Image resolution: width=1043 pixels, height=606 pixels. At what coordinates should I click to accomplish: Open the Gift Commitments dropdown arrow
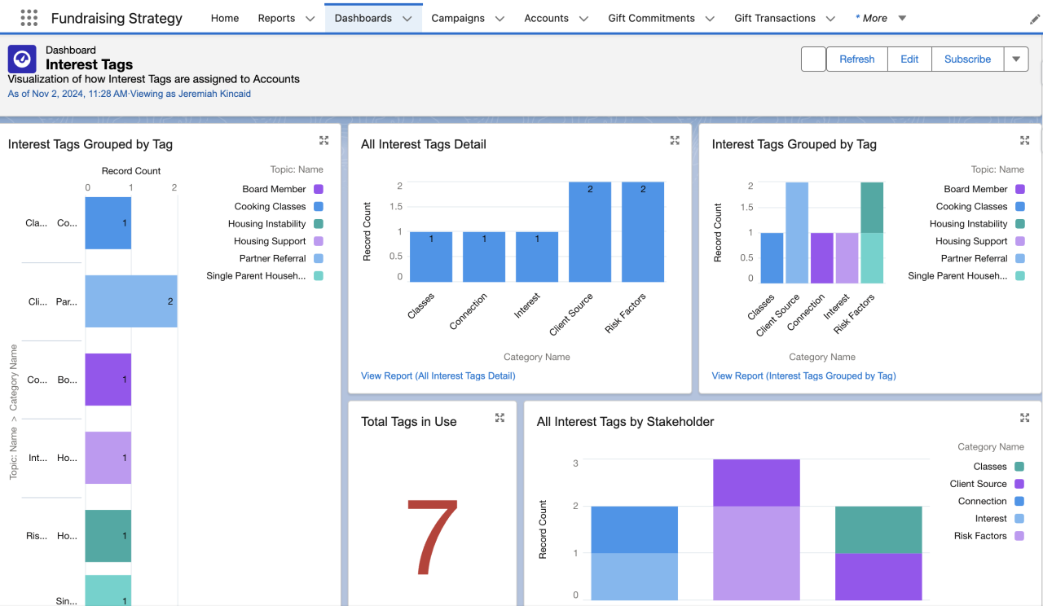pyautogui.click(x=710, y=19)
